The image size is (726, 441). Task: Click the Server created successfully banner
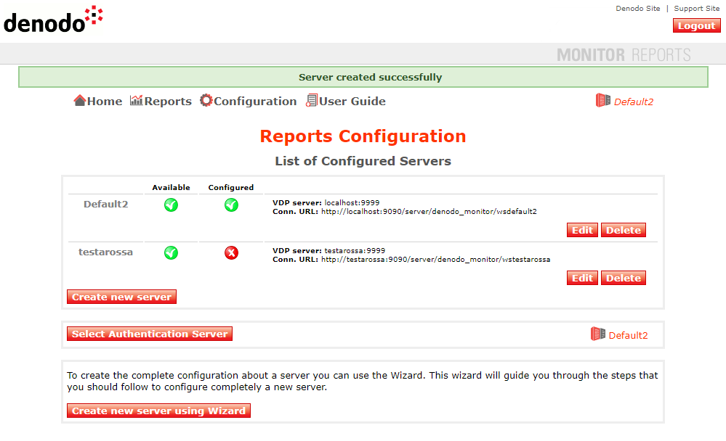363,77
